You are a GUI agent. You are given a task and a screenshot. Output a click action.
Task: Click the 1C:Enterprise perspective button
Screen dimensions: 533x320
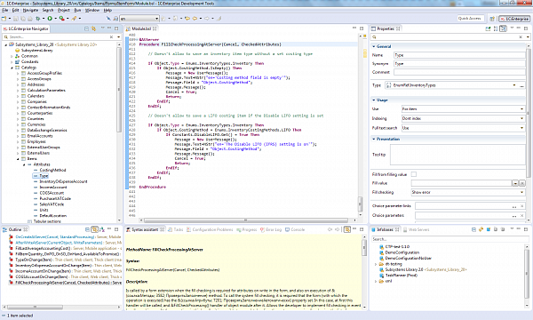tap(514, 19)
